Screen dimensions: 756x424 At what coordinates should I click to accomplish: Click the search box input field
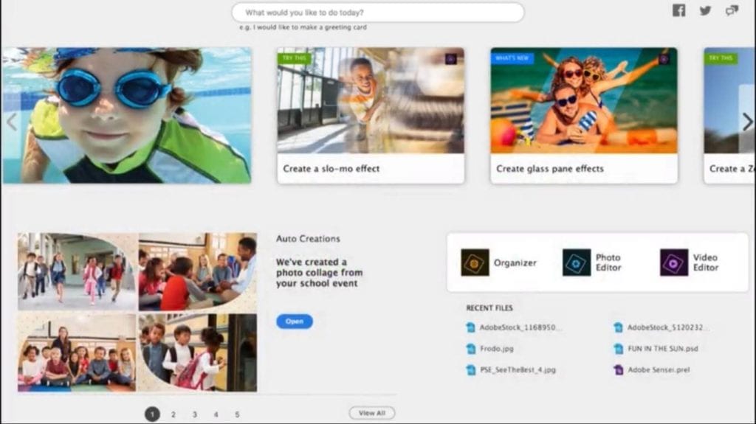tap(377, 13)
